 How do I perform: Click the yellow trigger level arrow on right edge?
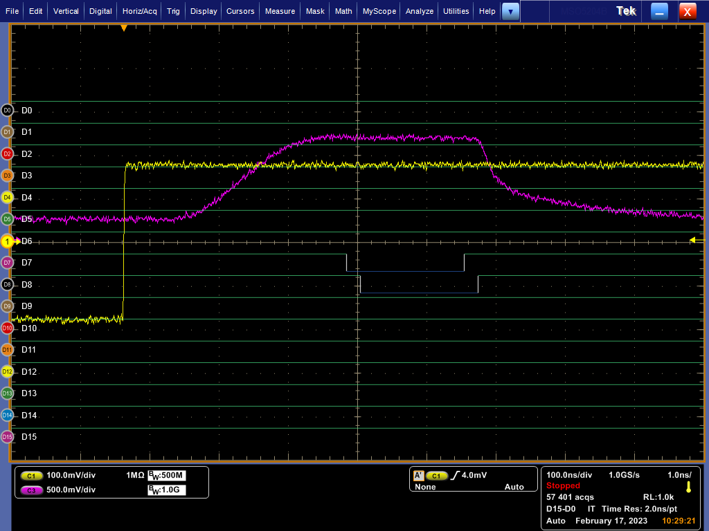coord(692,240)
